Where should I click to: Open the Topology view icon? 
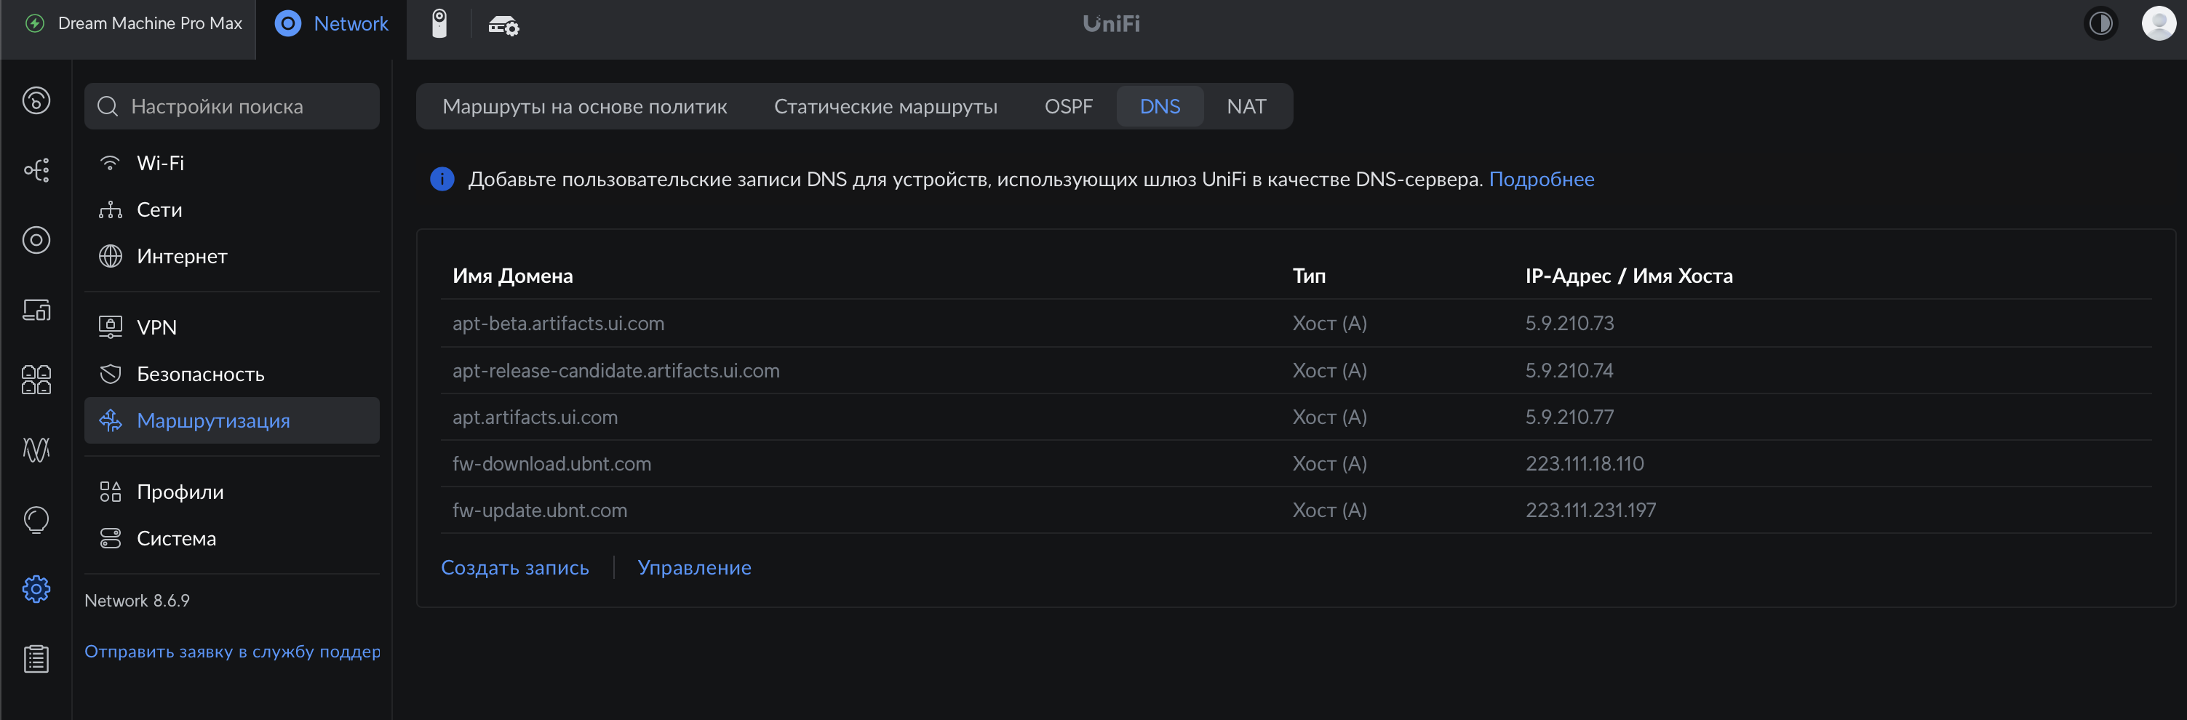(36, 171)
